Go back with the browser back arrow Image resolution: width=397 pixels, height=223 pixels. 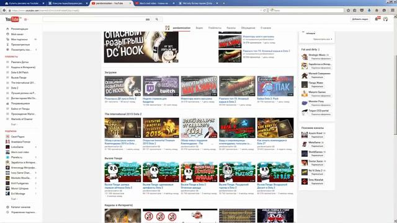4,11
